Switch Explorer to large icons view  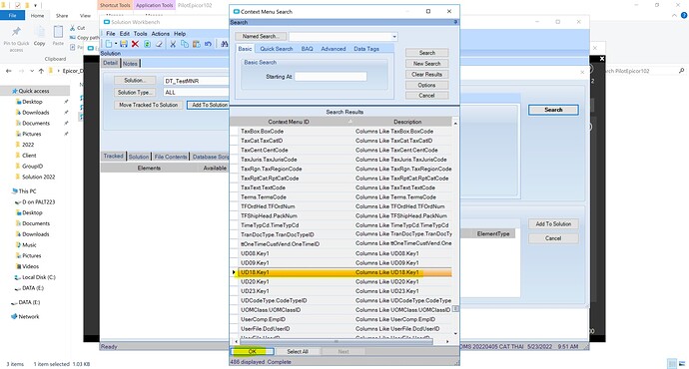click(x=682, y=363)
